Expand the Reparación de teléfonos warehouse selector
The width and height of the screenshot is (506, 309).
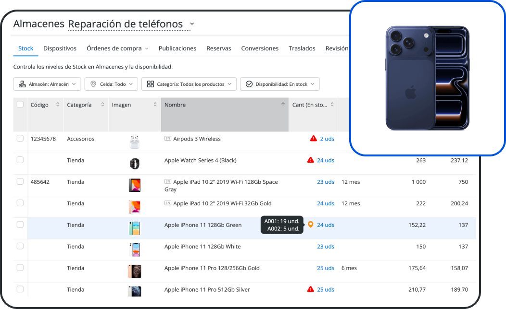tap(192, 24)
